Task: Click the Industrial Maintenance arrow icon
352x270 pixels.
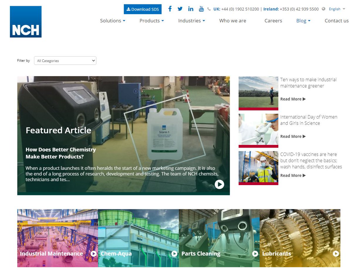Action: (94, 254)
